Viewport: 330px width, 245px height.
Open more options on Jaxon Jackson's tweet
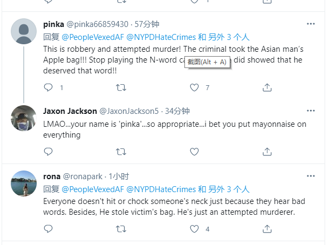(x=311, y=111)
